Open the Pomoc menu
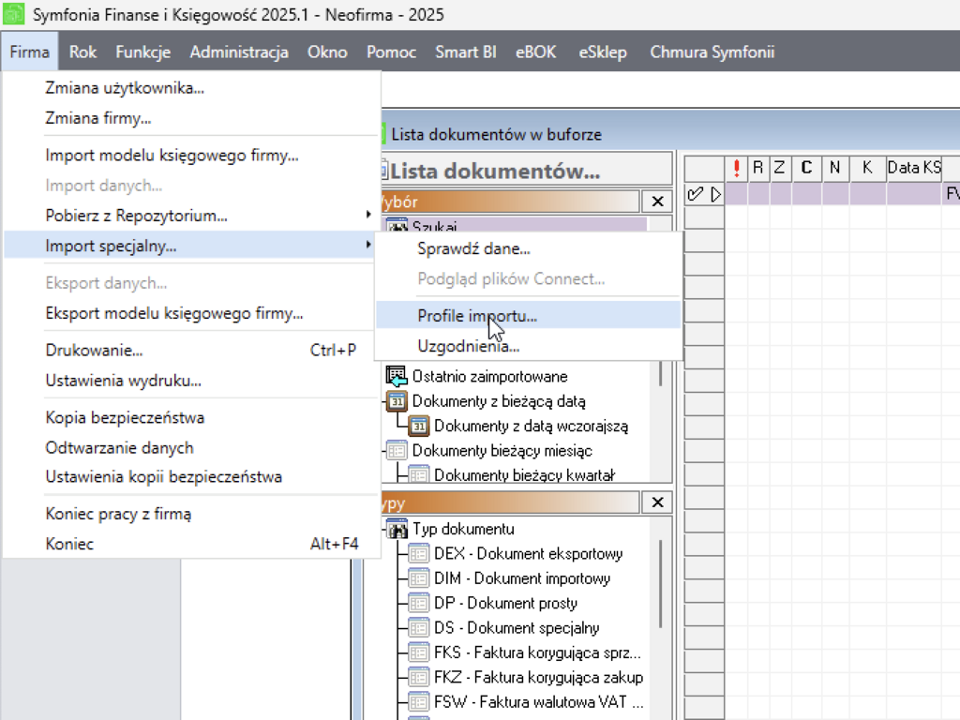 pyautogui.click(x=391, y=52)
